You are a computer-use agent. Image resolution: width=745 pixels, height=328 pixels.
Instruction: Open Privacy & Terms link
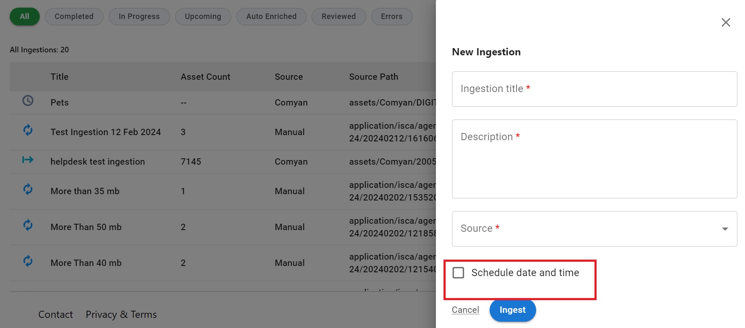click(121, 314)
